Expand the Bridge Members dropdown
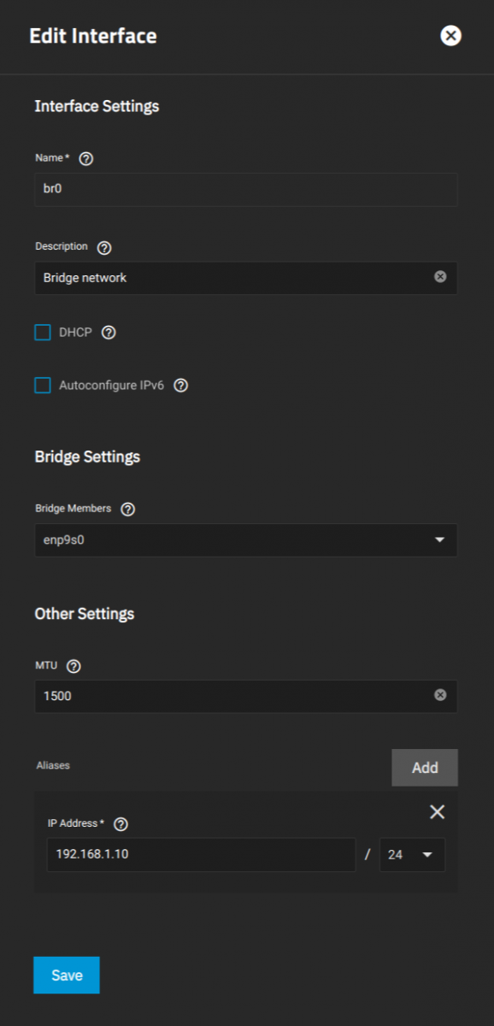 click(246, 540)
